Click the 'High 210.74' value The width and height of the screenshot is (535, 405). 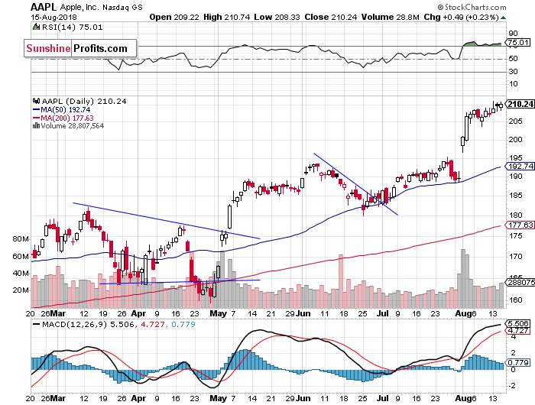click(226, 17)
